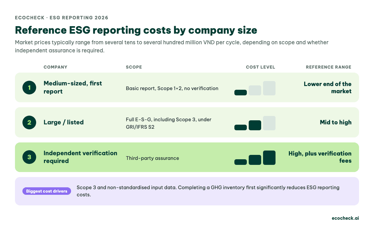Screen dimensions: 374x230
Task: Click the main heading 'Reference ESG reporting costs'
Action: [136, 31]
